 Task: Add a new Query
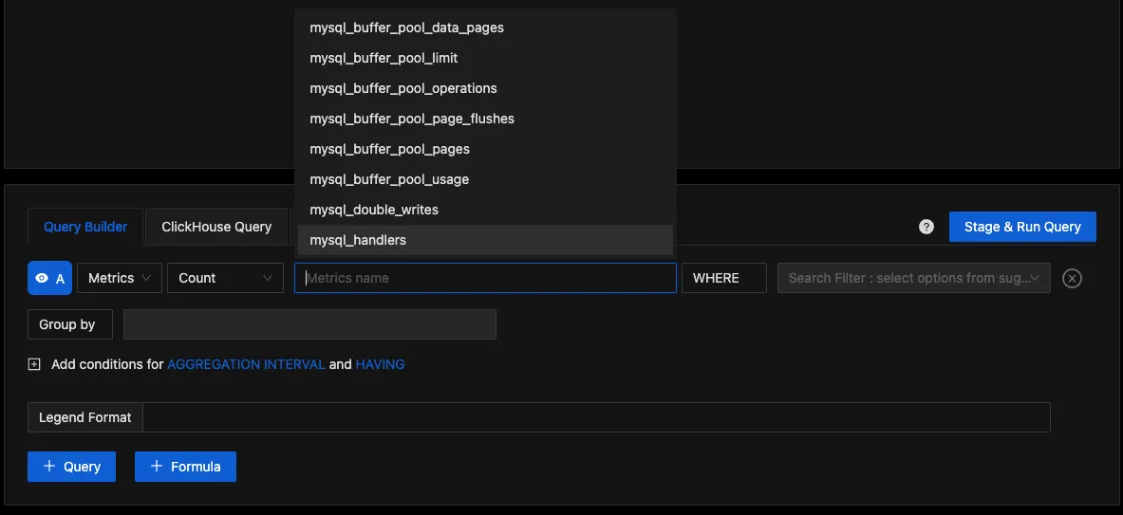point(71,467)
